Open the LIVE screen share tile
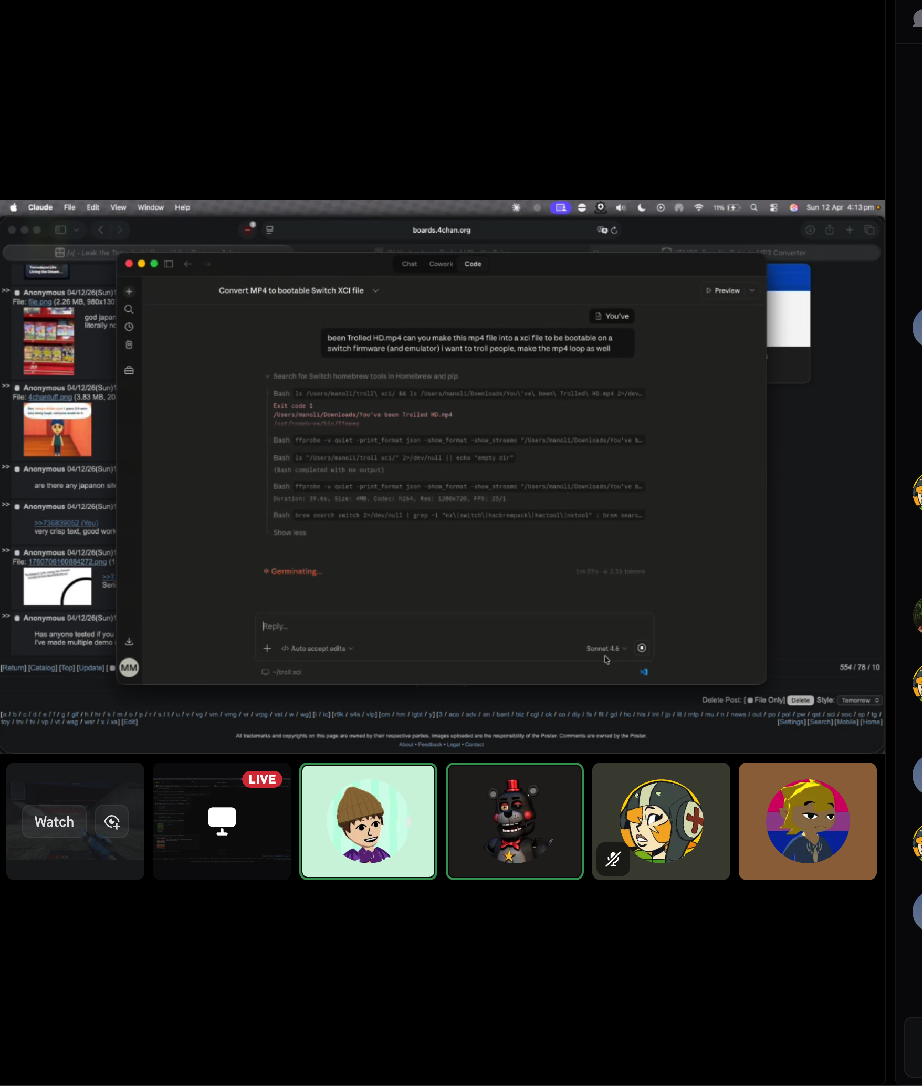 coord(222,821)
